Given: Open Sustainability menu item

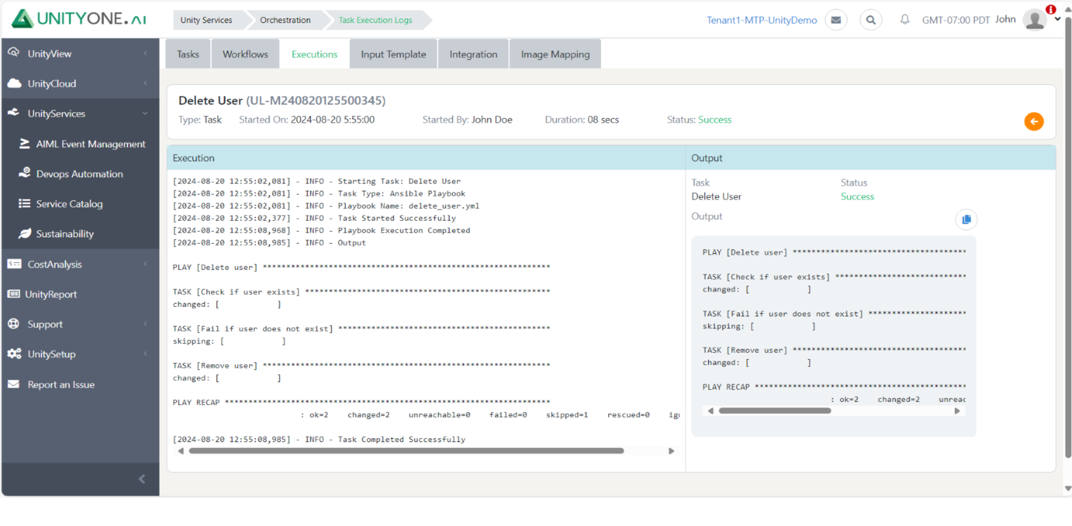Looking at the screenshot, I should click(81, 234).
